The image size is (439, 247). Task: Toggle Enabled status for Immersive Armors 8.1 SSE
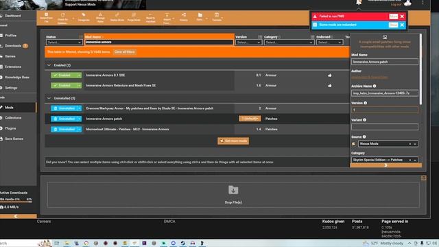pyautogui.click(x=64, y=75)
